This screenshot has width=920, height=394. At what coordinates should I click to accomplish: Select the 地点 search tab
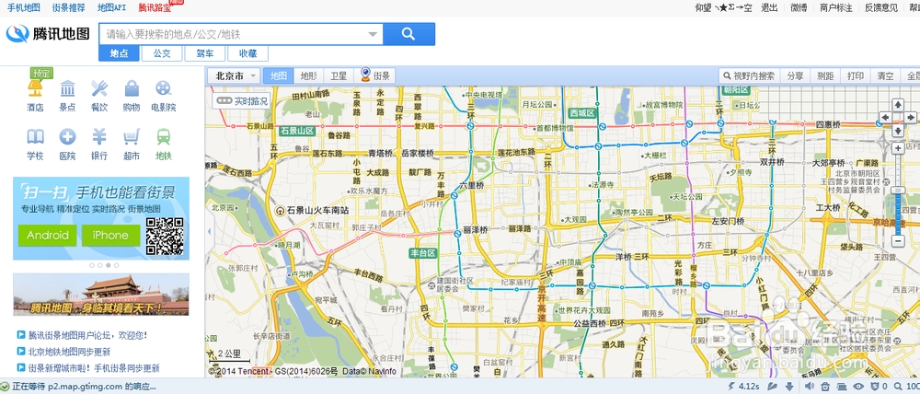click(x=119, y=53)
